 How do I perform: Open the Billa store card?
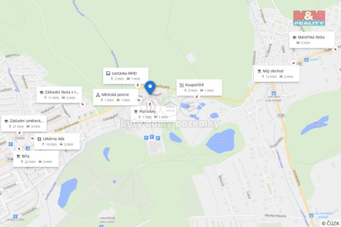point(36,159)
